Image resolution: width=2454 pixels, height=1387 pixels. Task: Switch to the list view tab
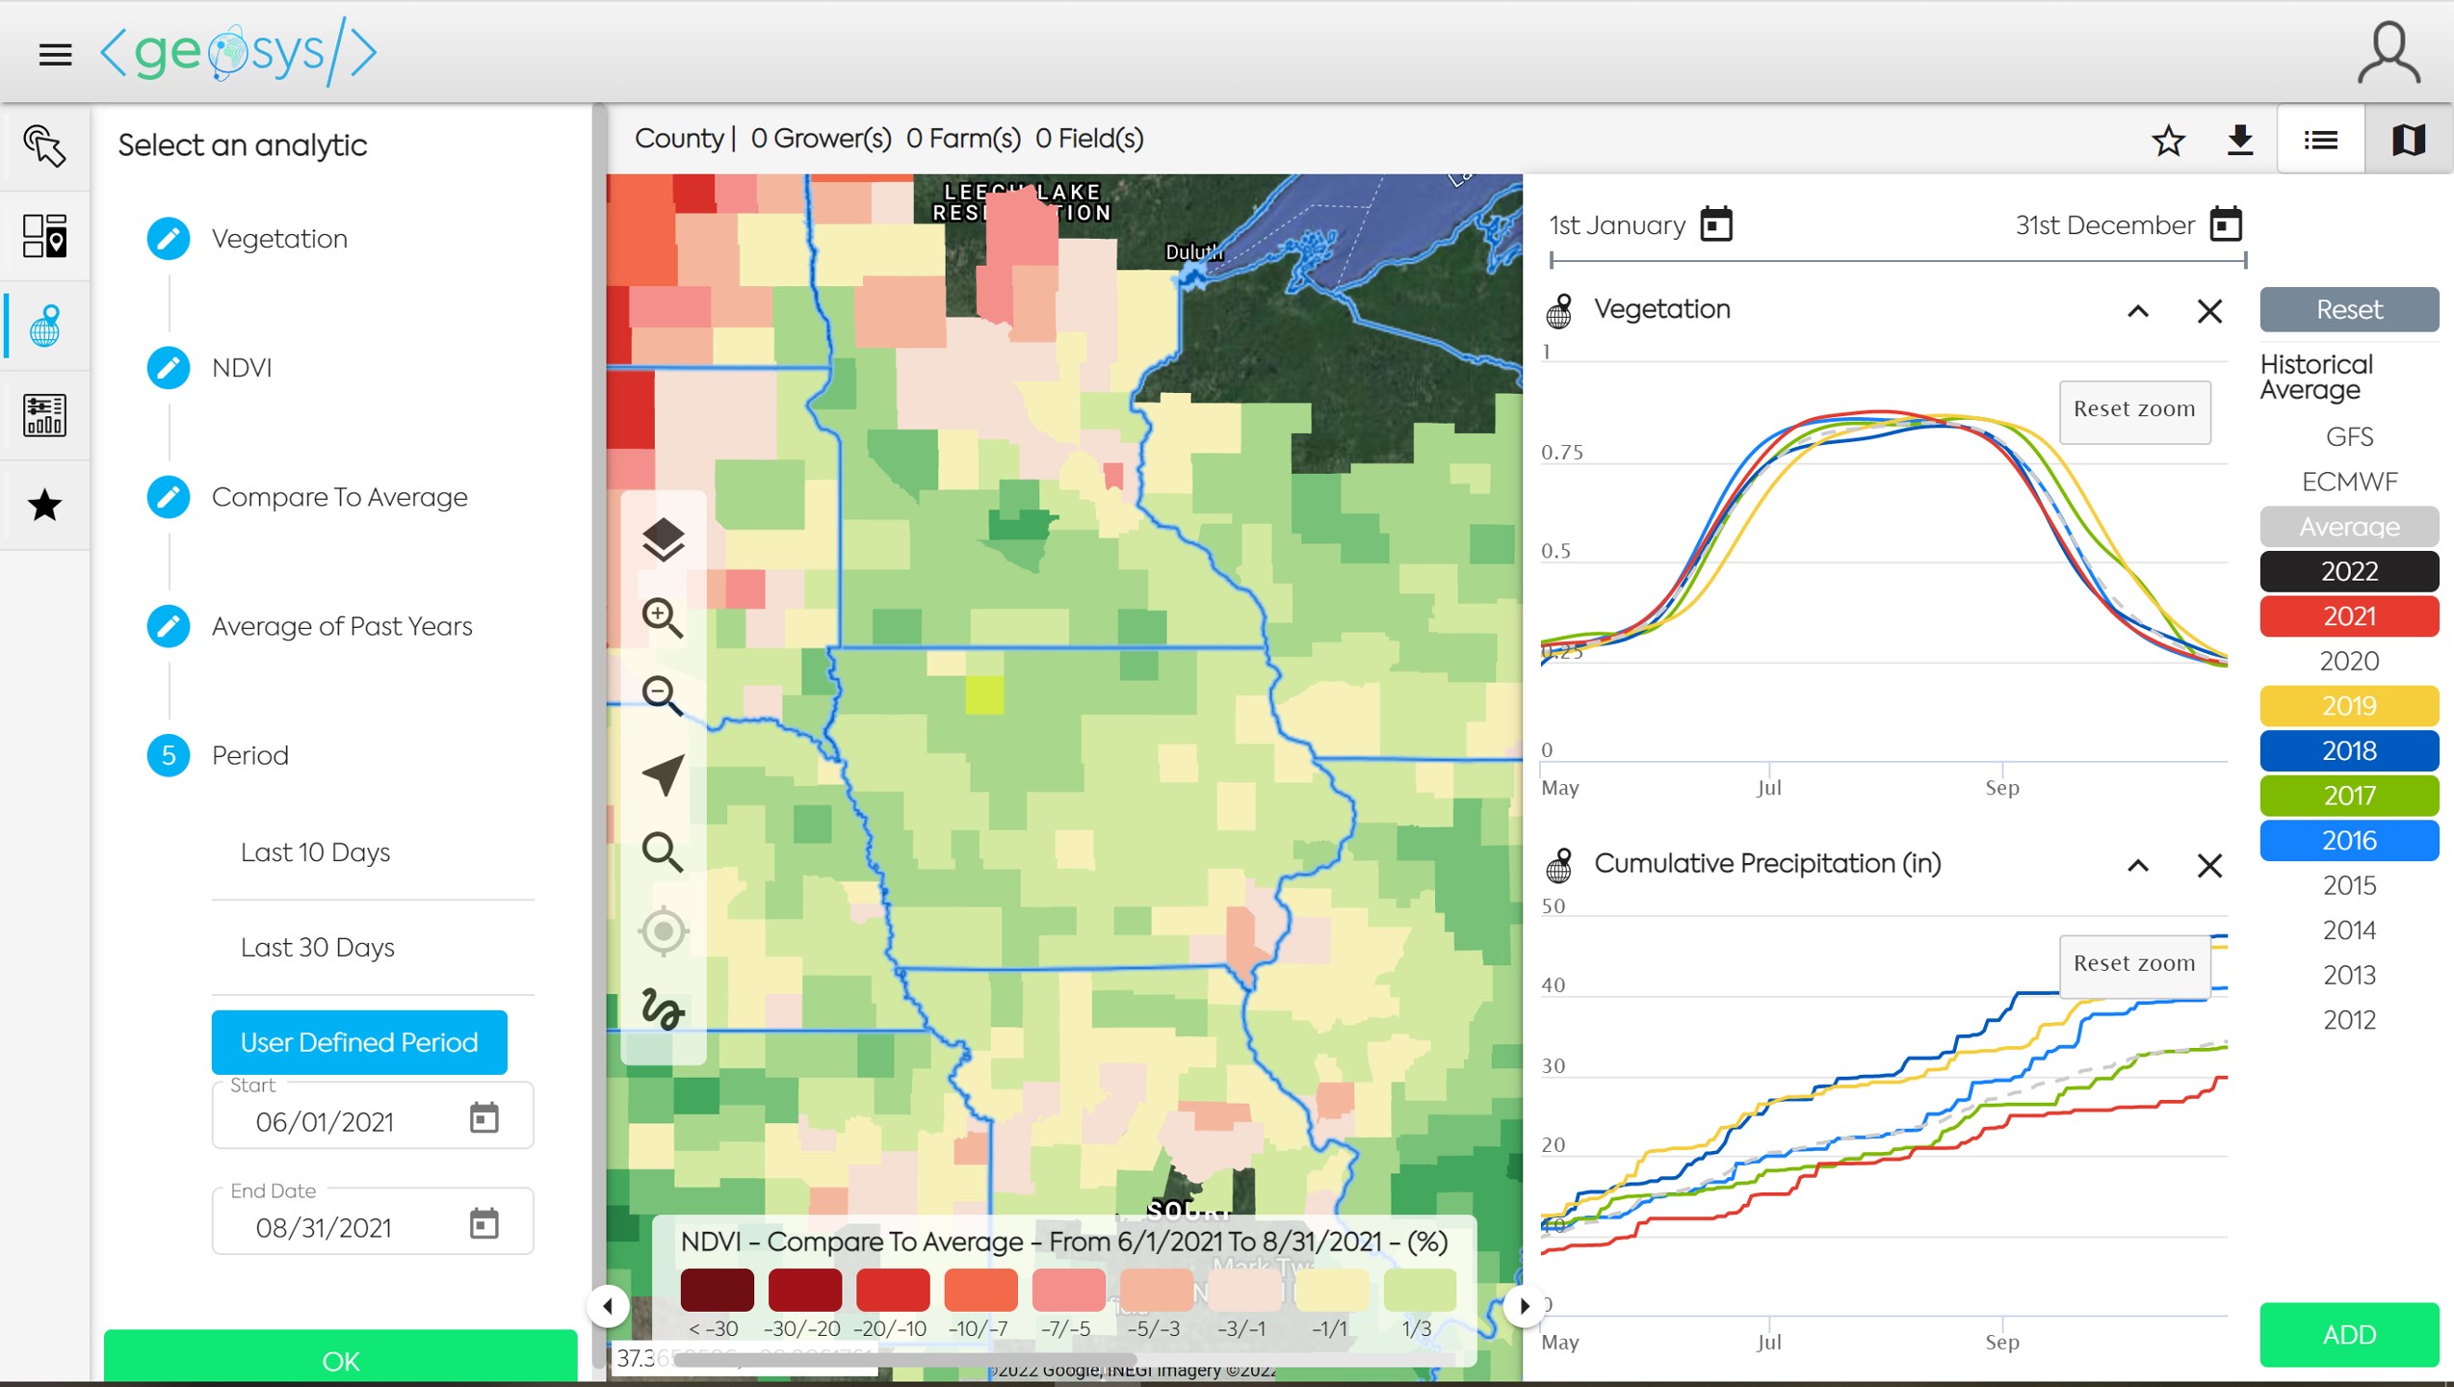2320,141
